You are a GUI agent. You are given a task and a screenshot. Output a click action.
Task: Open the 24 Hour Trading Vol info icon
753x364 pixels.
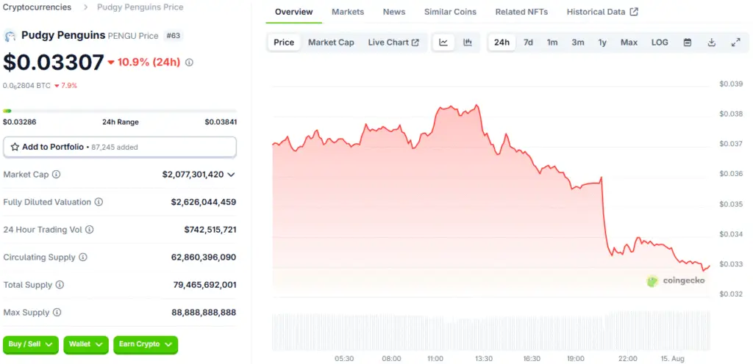pyautogui.click(x=89, y=230)
